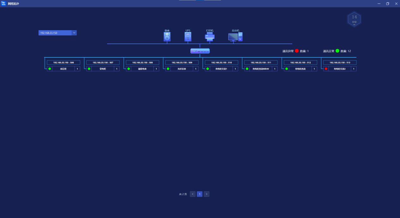400x218 pixels.
Task: Click the 光伏总表 device entry
Action: tap(182, 69)
